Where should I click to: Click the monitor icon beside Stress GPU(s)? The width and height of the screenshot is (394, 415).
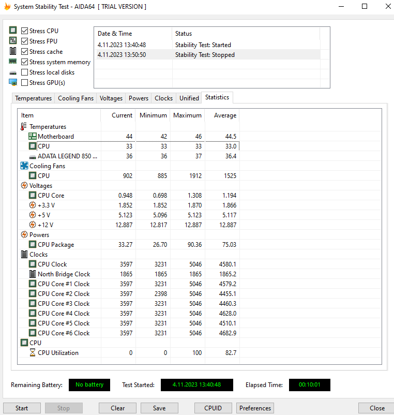(x=13, y=82)
